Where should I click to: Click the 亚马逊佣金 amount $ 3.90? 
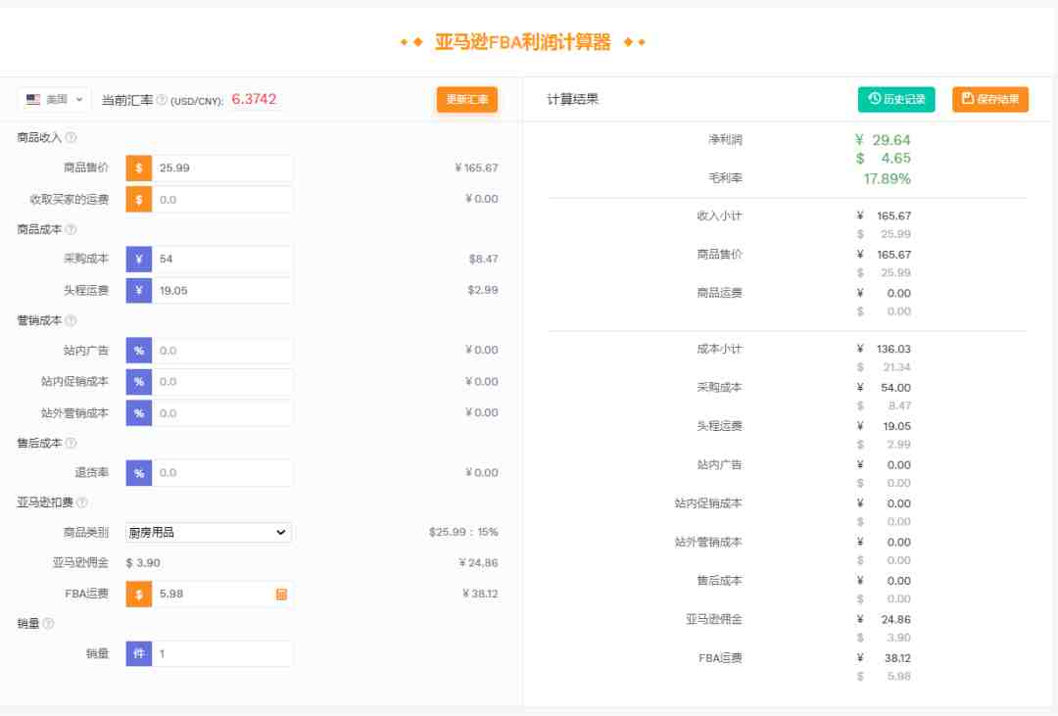[x=143, y=563]
